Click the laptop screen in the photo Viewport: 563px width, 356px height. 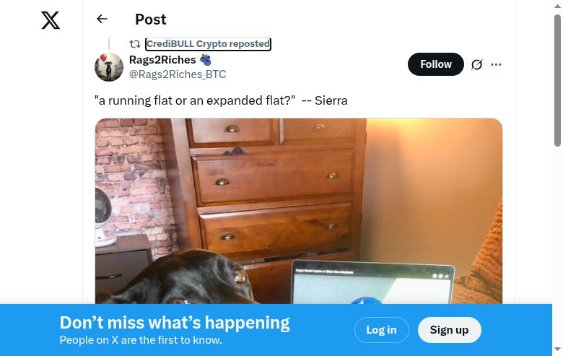tap(372, 285)
